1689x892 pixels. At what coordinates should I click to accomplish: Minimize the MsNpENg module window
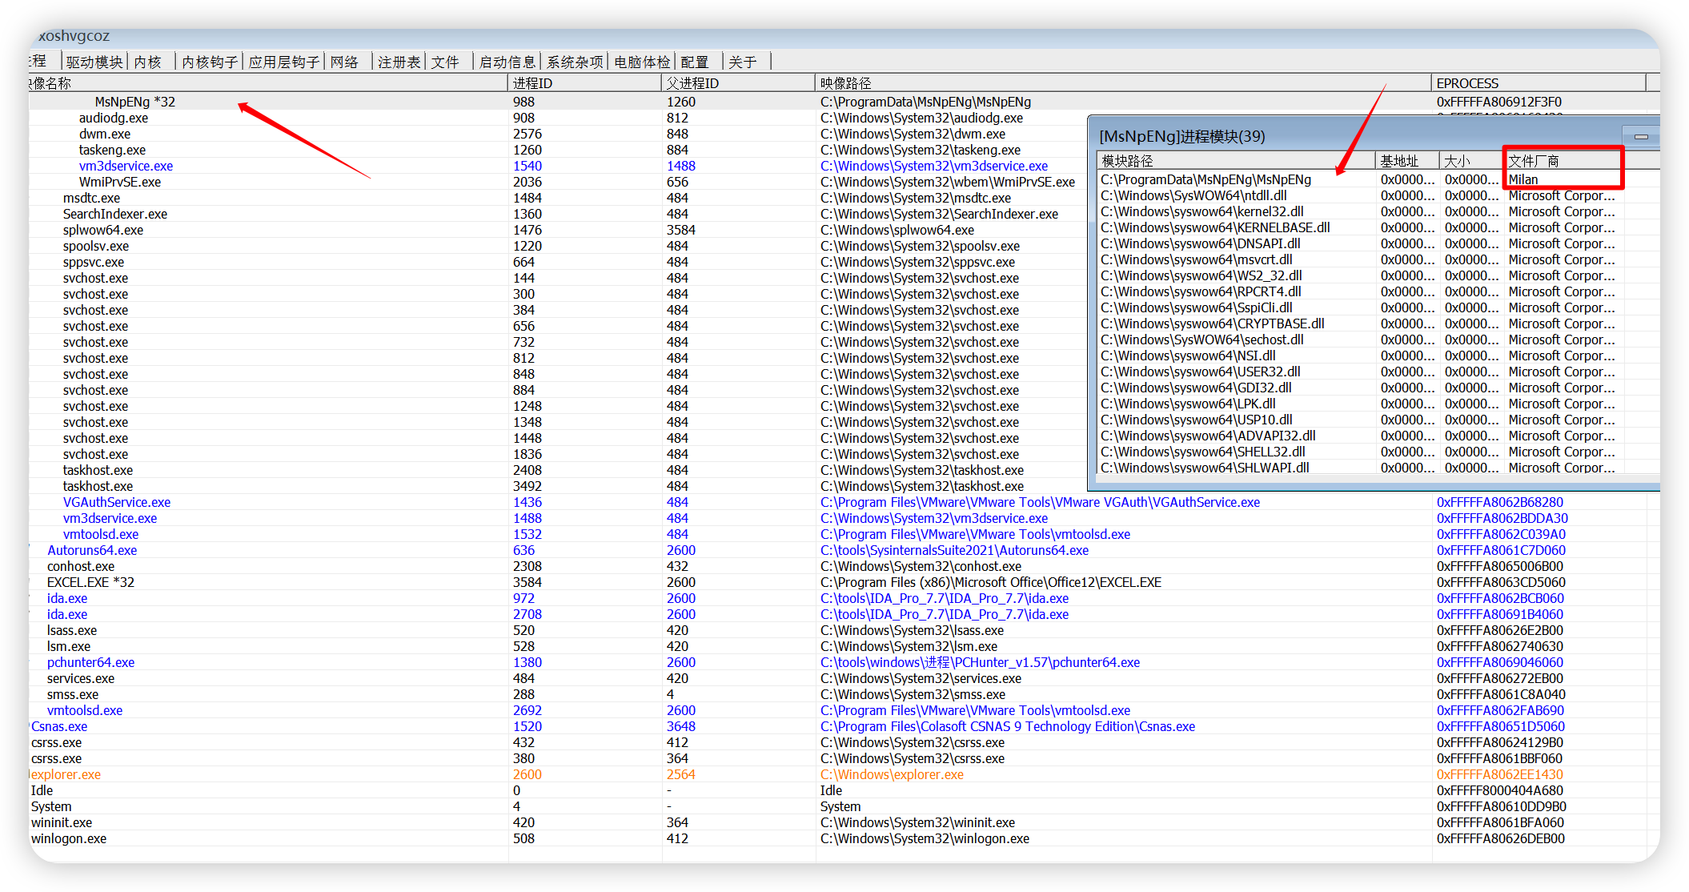1641,136
